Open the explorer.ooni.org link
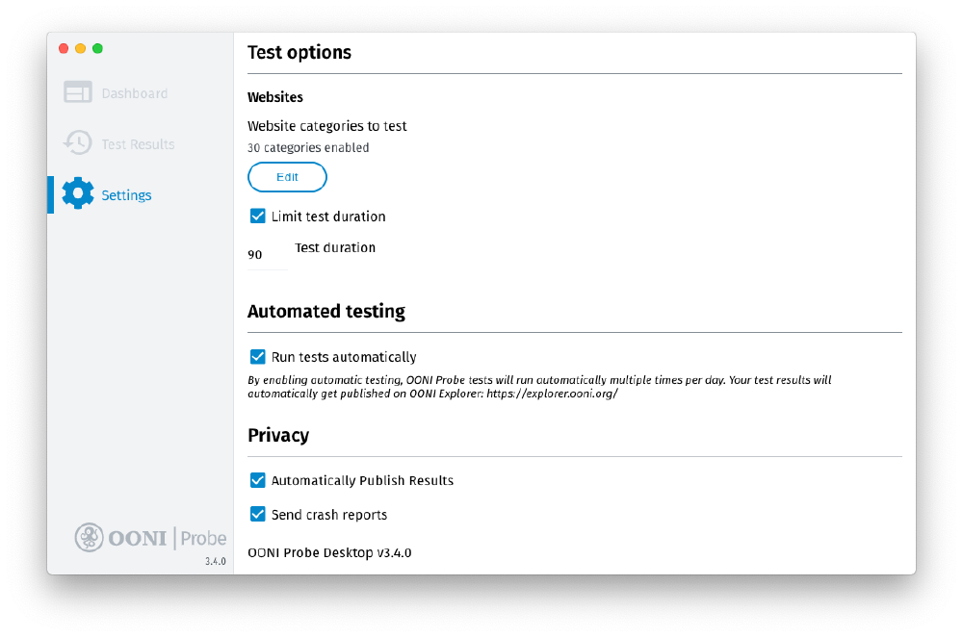The width and height of the screenshot is (963, 637). tap(554, 393)
